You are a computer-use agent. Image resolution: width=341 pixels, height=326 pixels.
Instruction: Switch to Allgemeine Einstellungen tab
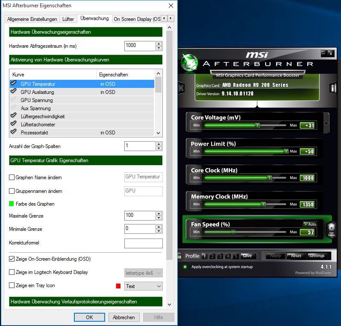[x=32, y=19]
